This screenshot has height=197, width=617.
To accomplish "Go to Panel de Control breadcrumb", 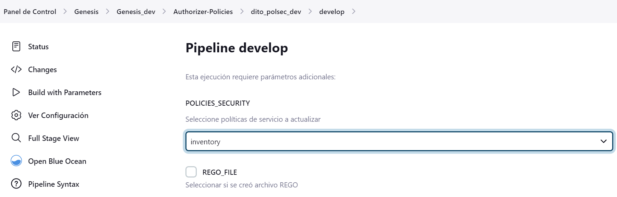I will click(30, 12).
